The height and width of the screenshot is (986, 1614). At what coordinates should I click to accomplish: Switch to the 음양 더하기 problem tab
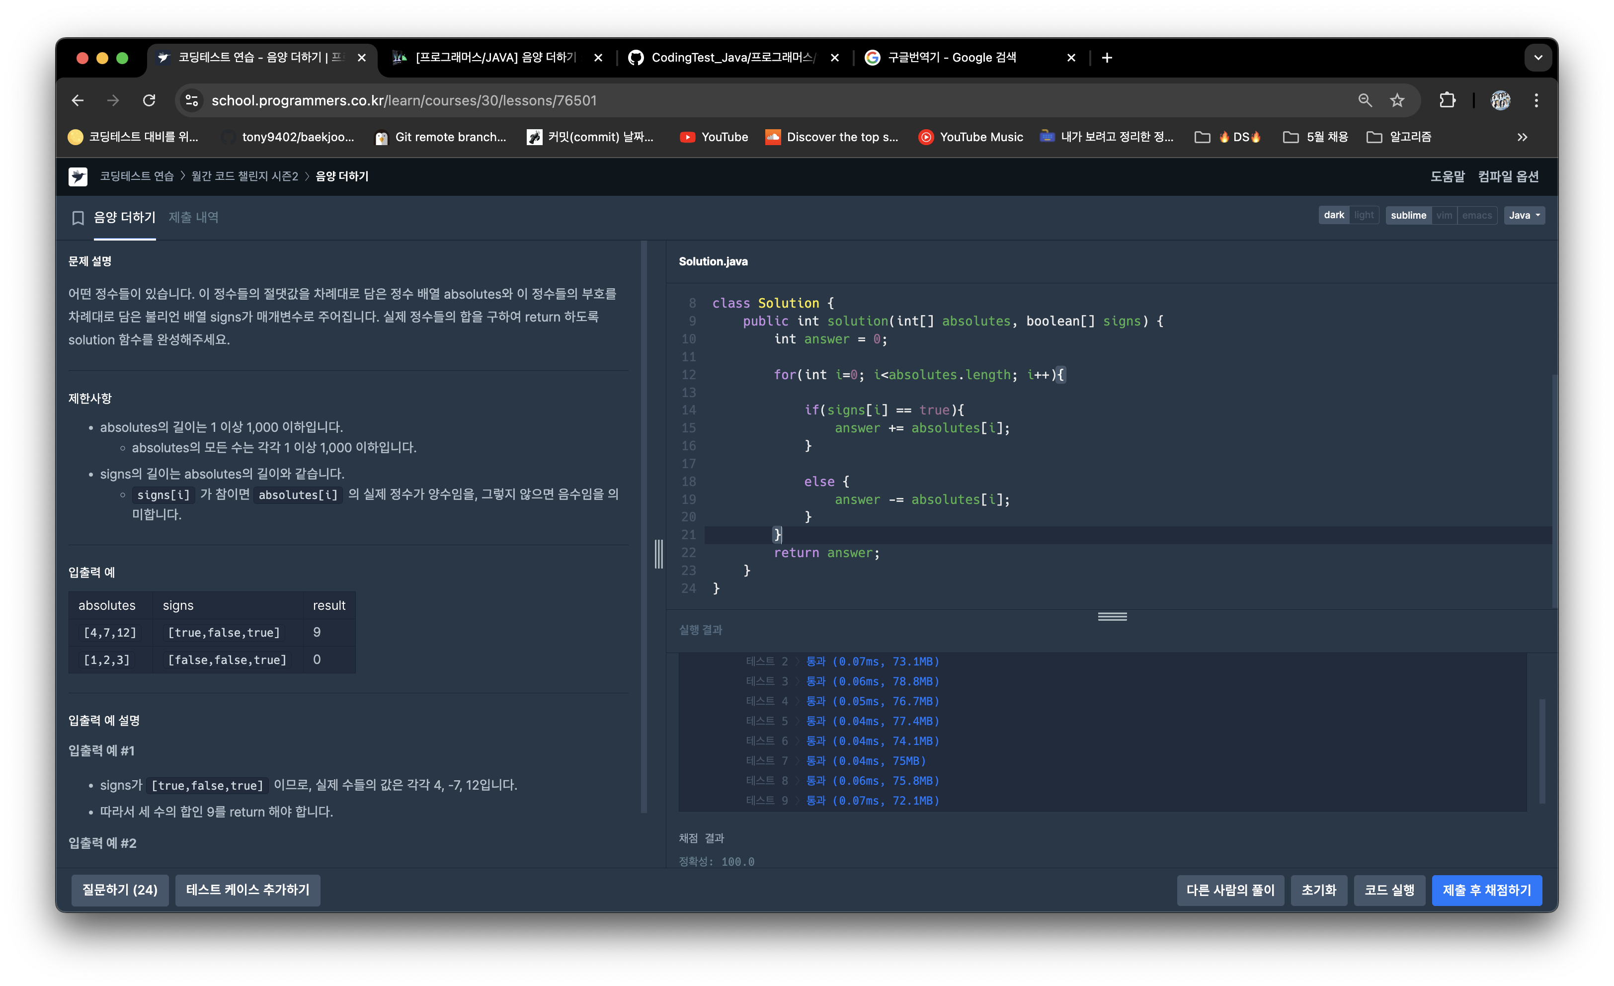point(124,218)
